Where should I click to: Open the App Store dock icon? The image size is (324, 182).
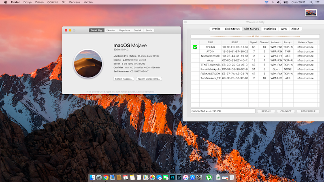(192, 177)
